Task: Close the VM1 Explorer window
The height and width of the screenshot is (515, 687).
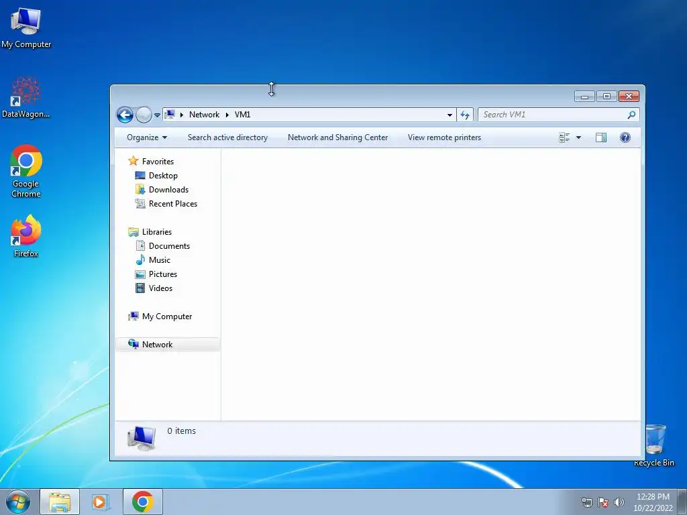Action: (629, 97)
